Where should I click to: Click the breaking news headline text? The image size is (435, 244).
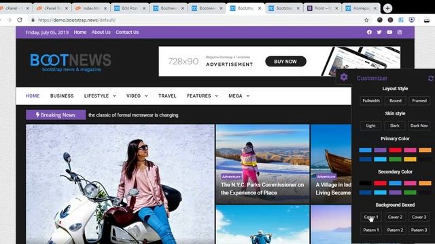[133, 115]
